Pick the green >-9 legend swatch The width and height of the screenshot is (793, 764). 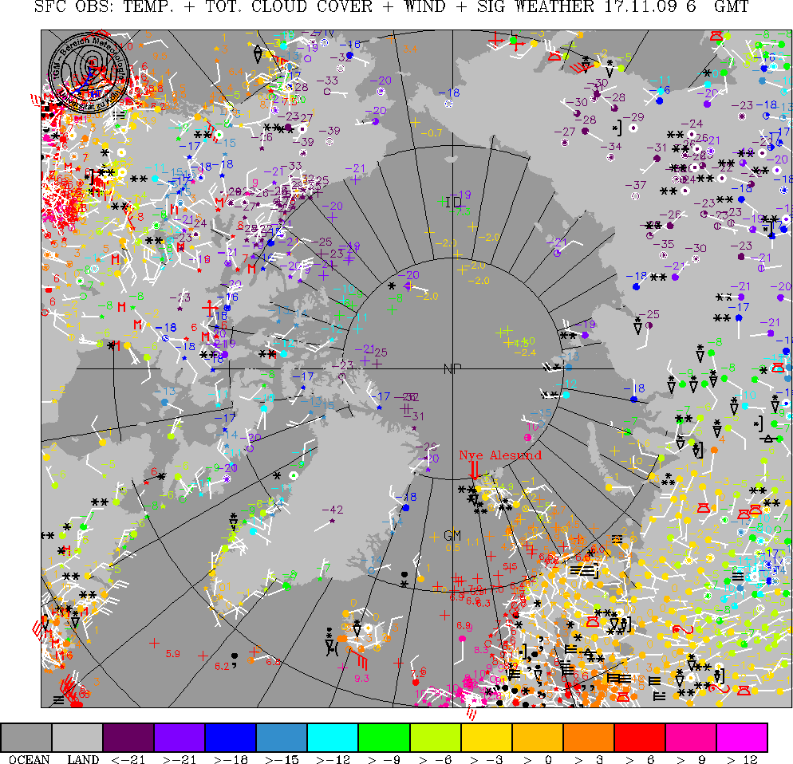[x=384, y=738]
